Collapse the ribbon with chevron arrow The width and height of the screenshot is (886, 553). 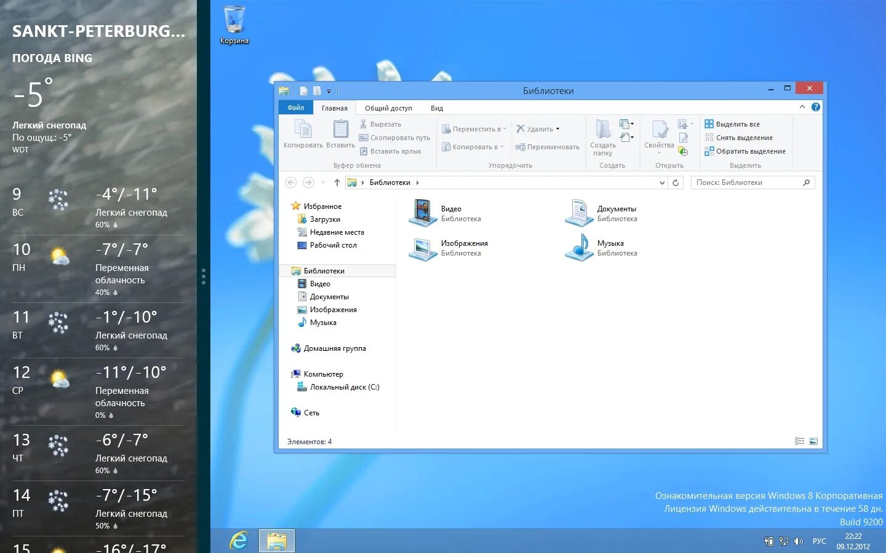pyautogui.click(x=802, y=107)
